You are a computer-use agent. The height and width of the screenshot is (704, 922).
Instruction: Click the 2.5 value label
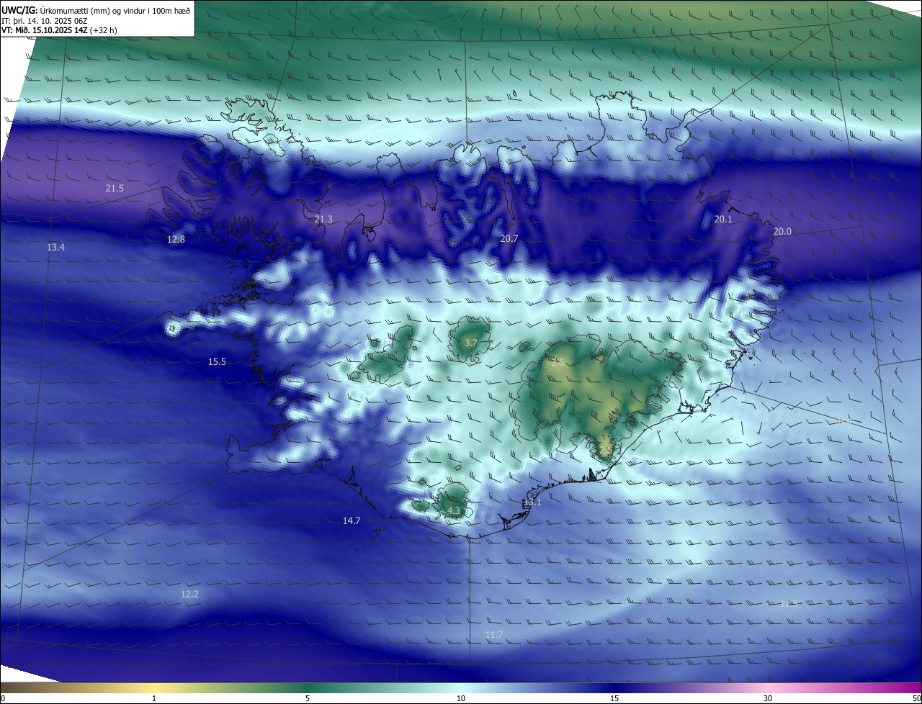[x=606, y=449]
